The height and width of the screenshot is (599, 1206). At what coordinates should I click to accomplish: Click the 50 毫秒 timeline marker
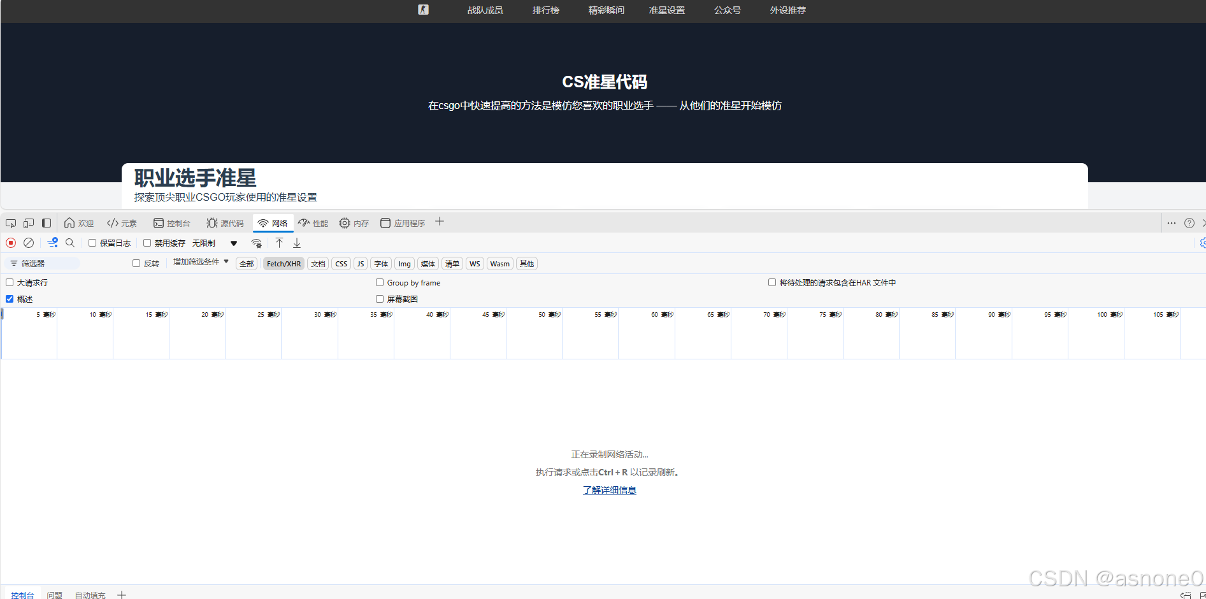pos(549,314)
